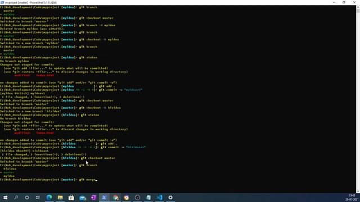Launch OneNote from the taskbar

pyautogui.click(x=93, y=198)
